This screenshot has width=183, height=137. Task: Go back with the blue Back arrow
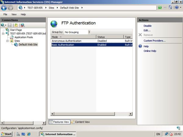(x=4, y=8)
